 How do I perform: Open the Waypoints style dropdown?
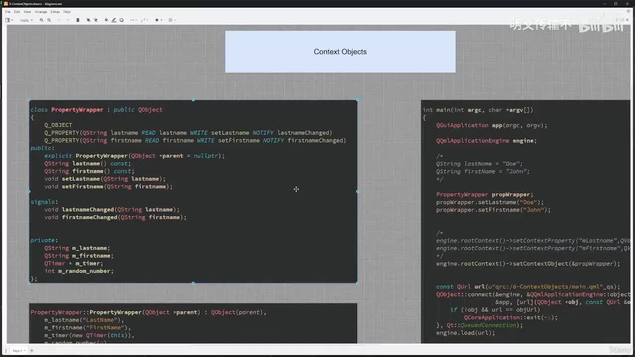click(144, 20)
